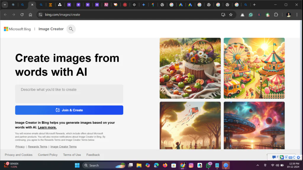View site information icon in address bar
The width and height of the screenshot is (303, 170).
[x=40, y=15]
